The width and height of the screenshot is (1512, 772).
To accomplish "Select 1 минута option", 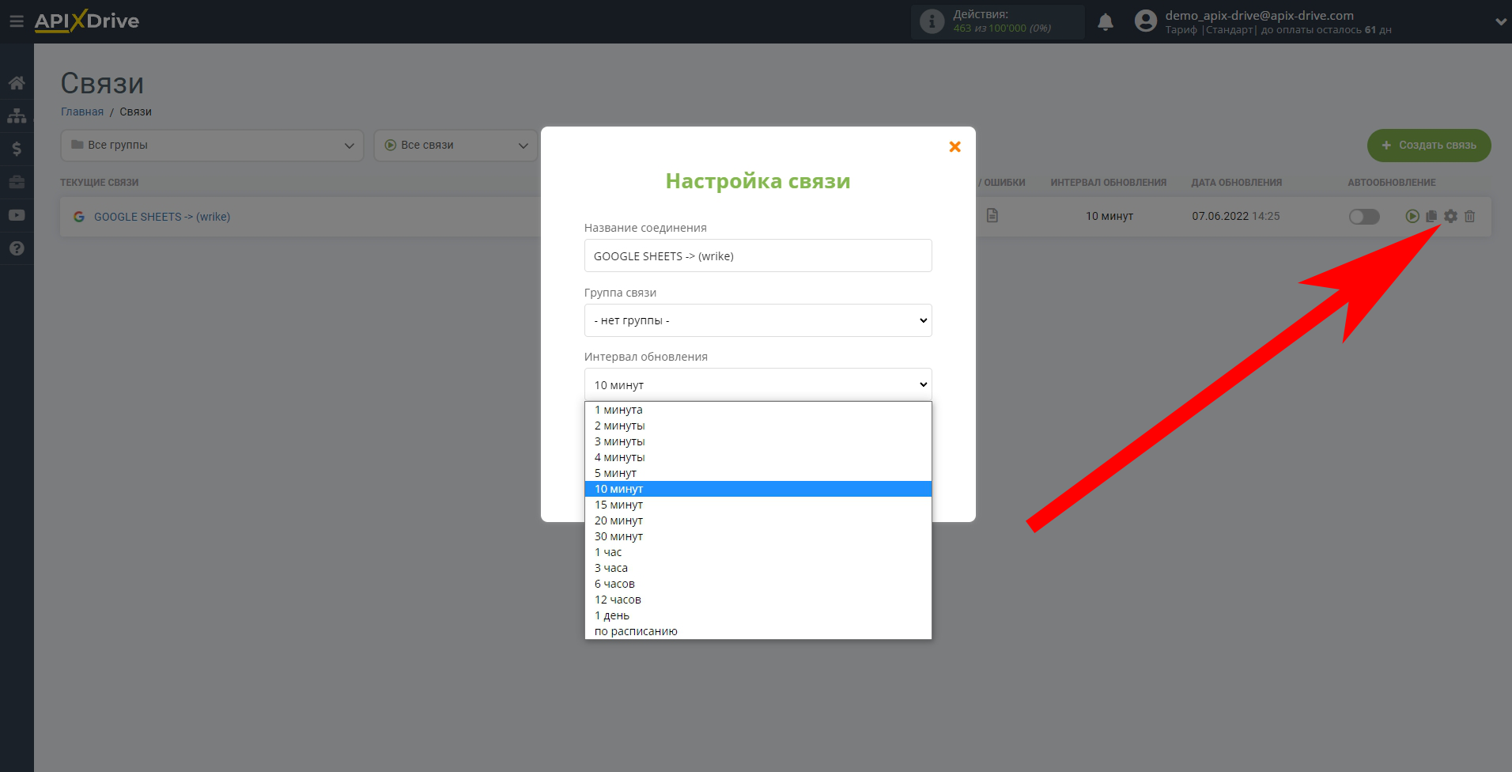I will [758, 410].
